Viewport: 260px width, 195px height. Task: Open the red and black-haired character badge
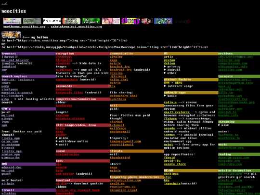tap(147, 21)
